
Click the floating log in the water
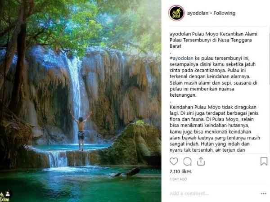[127, 172]
